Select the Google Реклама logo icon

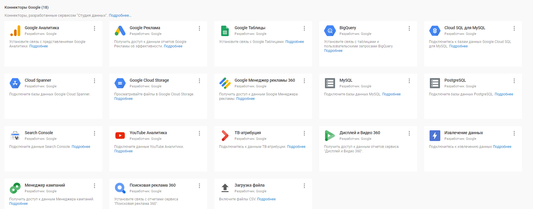pyautogui.click(x=120, y=31)
